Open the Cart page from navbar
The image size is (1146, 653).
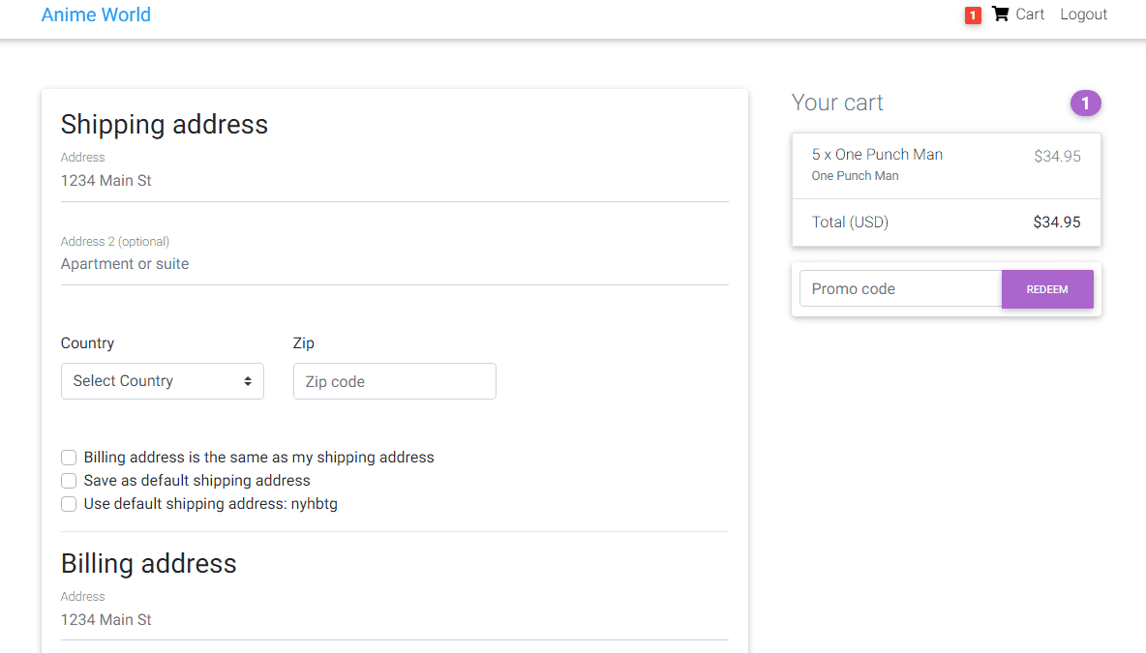point(1030,15)
